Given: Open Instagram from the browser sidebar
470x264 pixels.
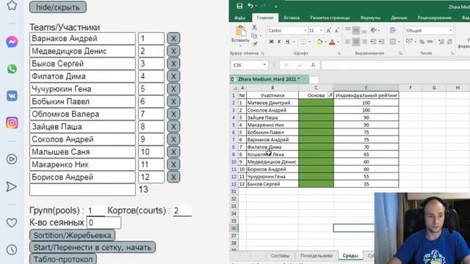Looking at the screenshot, I should [x=12, y=122].
